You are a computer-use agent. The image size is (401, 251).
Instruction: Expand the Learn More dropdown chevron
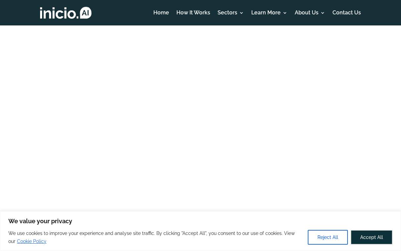(x=285, y=13)
